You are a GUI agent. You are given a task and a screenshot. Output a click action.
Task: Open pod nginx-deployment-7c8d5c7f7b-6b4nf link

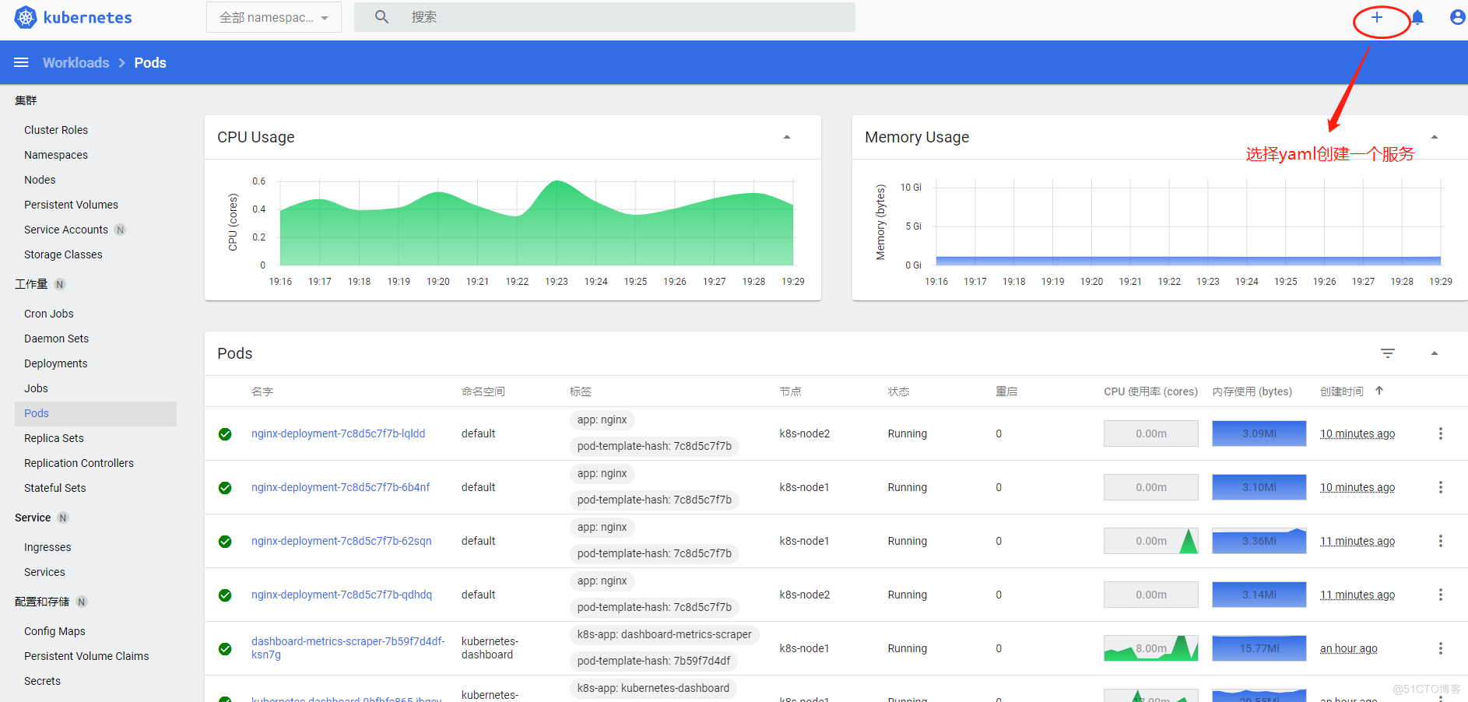coord(340,487)
